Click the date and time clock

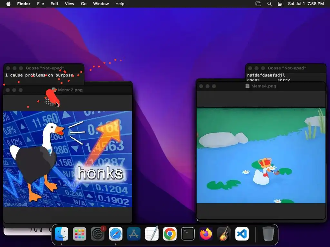[306, 4]
